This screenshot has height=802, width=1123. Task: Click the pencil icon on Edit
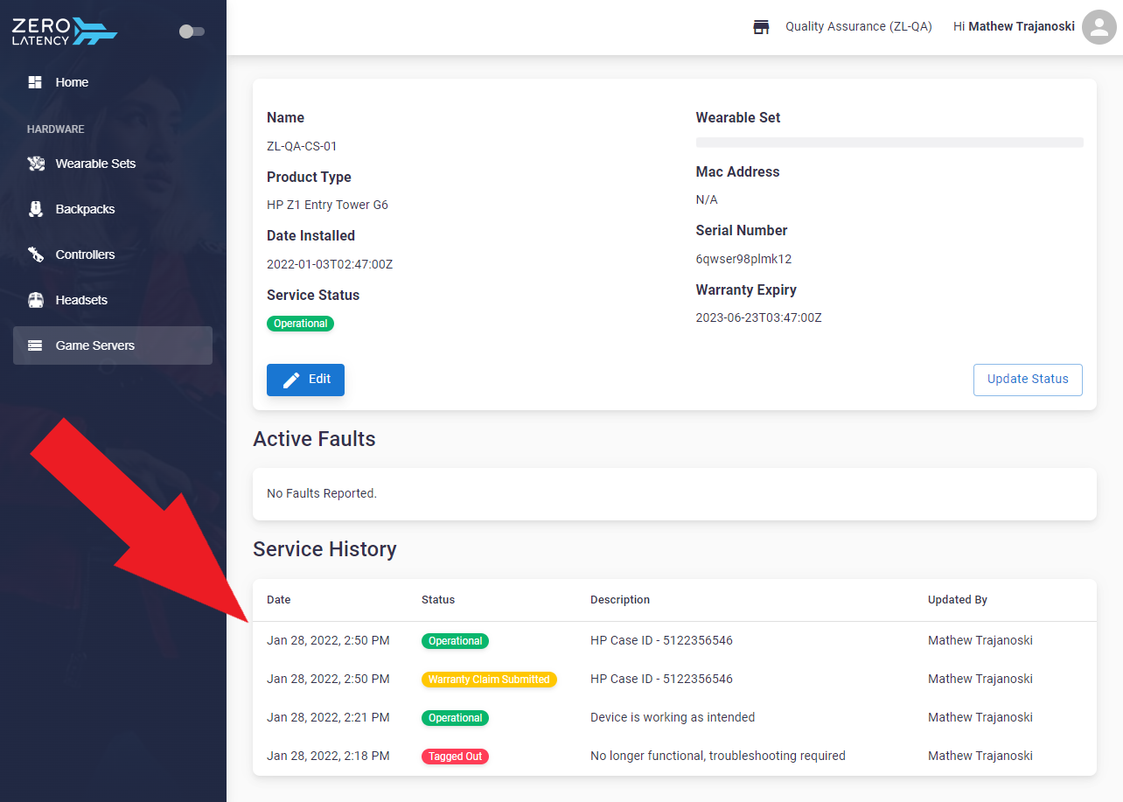pyautogui.click(x=291, y=380)
